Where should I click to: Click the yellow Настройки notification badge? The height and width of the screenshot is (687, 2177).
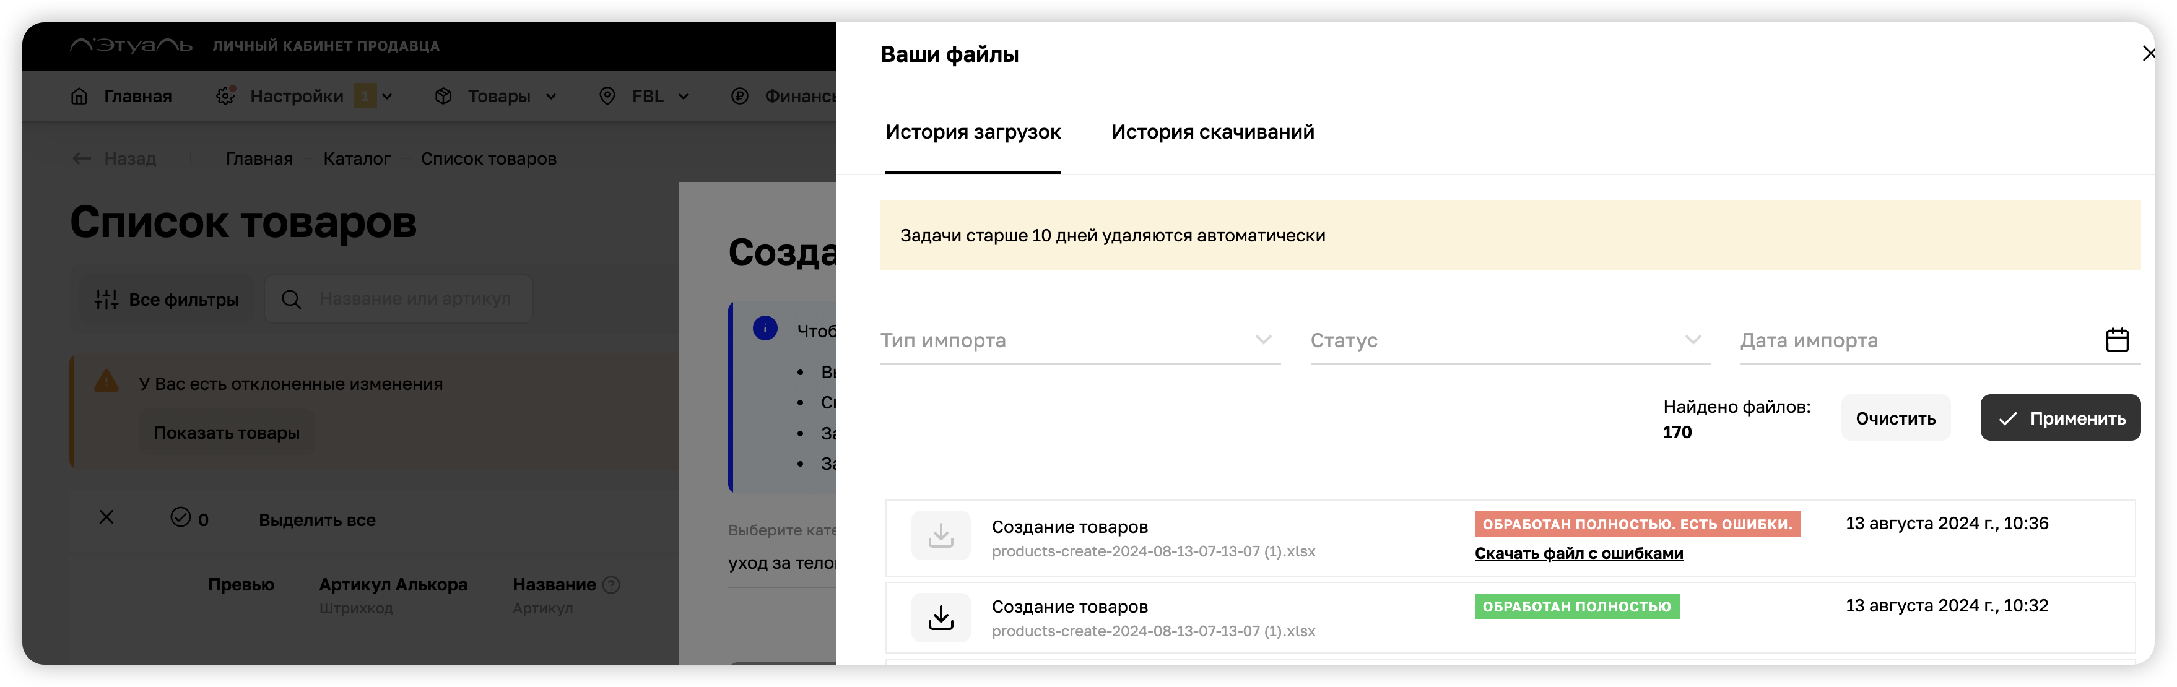pyautogui.click(x=364, y=97)
